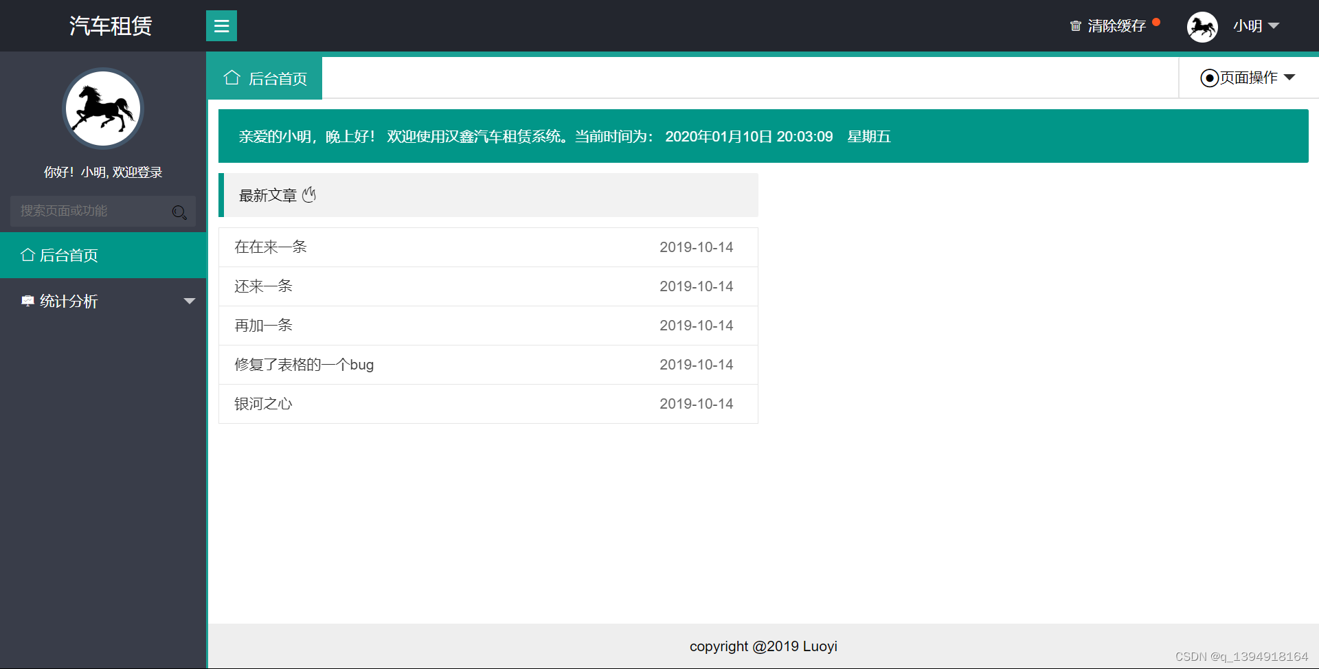Click the flame icon next to 最新文章
Screen dimensions: 1319x669
309,195
